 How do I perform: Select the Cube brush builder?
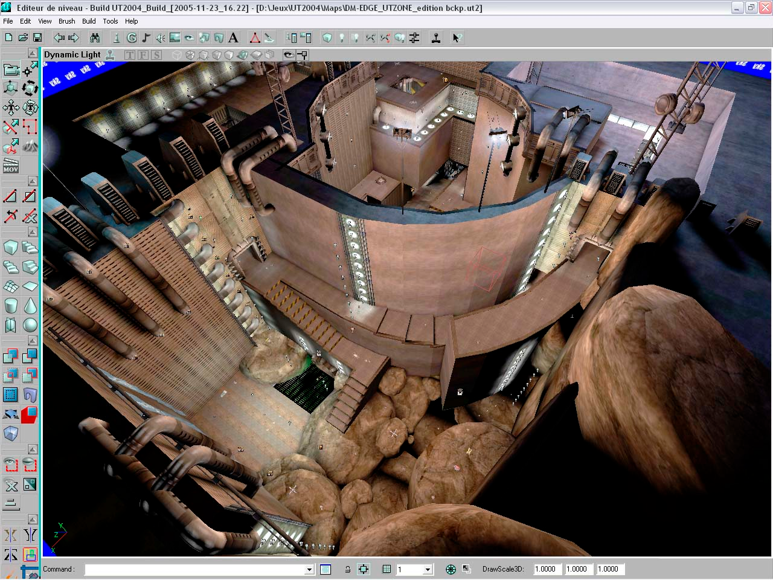(x=10, y=246)
